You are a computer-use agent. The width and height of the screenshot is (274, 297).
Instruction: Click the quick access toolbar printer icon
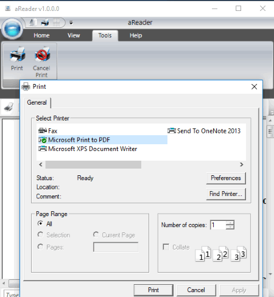click(45, 23)
